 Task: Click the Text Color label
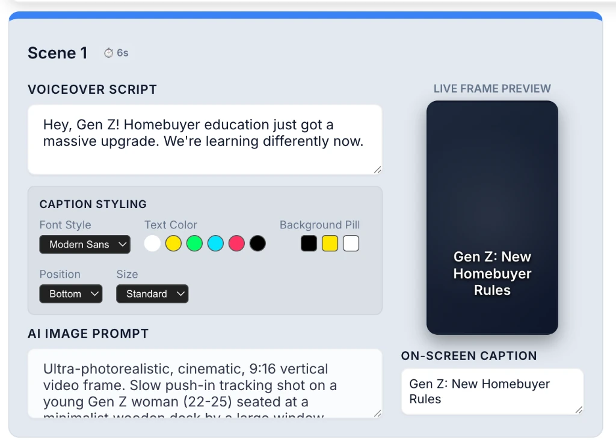tap(170, 225)
